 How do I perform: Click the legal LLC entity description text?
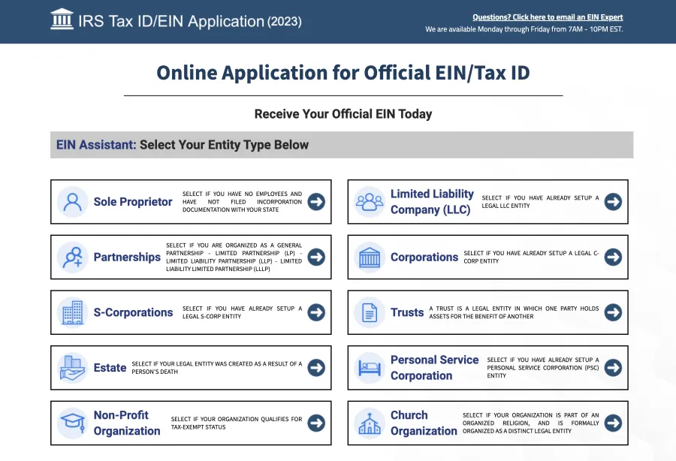(x=540, y=202)
